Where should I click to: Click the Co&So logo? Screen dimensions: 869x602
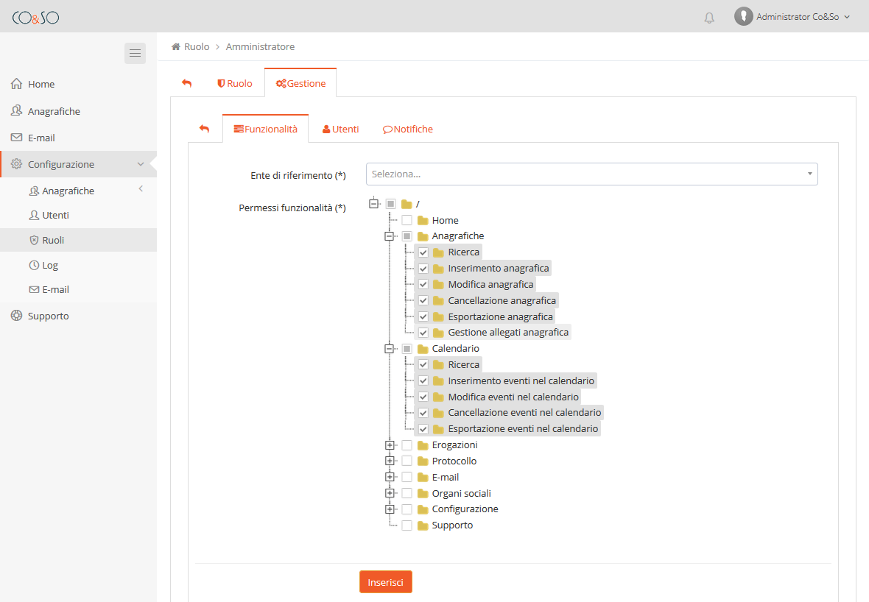[35, 18]
